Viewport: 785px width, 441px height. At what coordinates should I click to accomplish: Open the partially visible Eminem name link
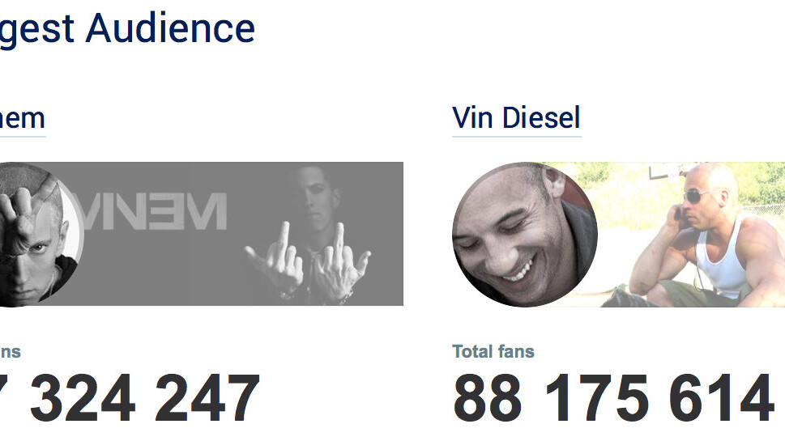click(x=22, y=118)
